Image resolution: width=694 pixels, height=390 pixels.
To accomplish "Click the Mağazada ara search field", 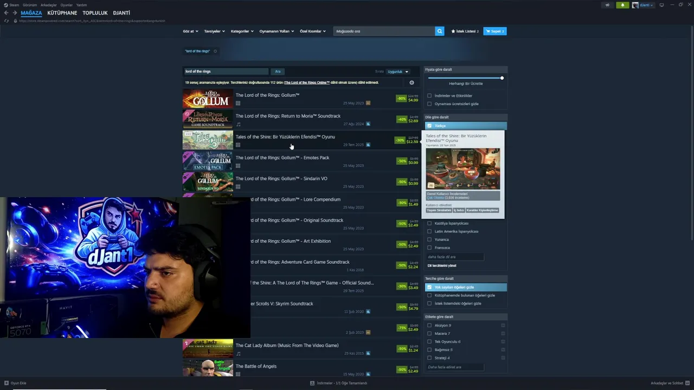I will click(384, 31).
